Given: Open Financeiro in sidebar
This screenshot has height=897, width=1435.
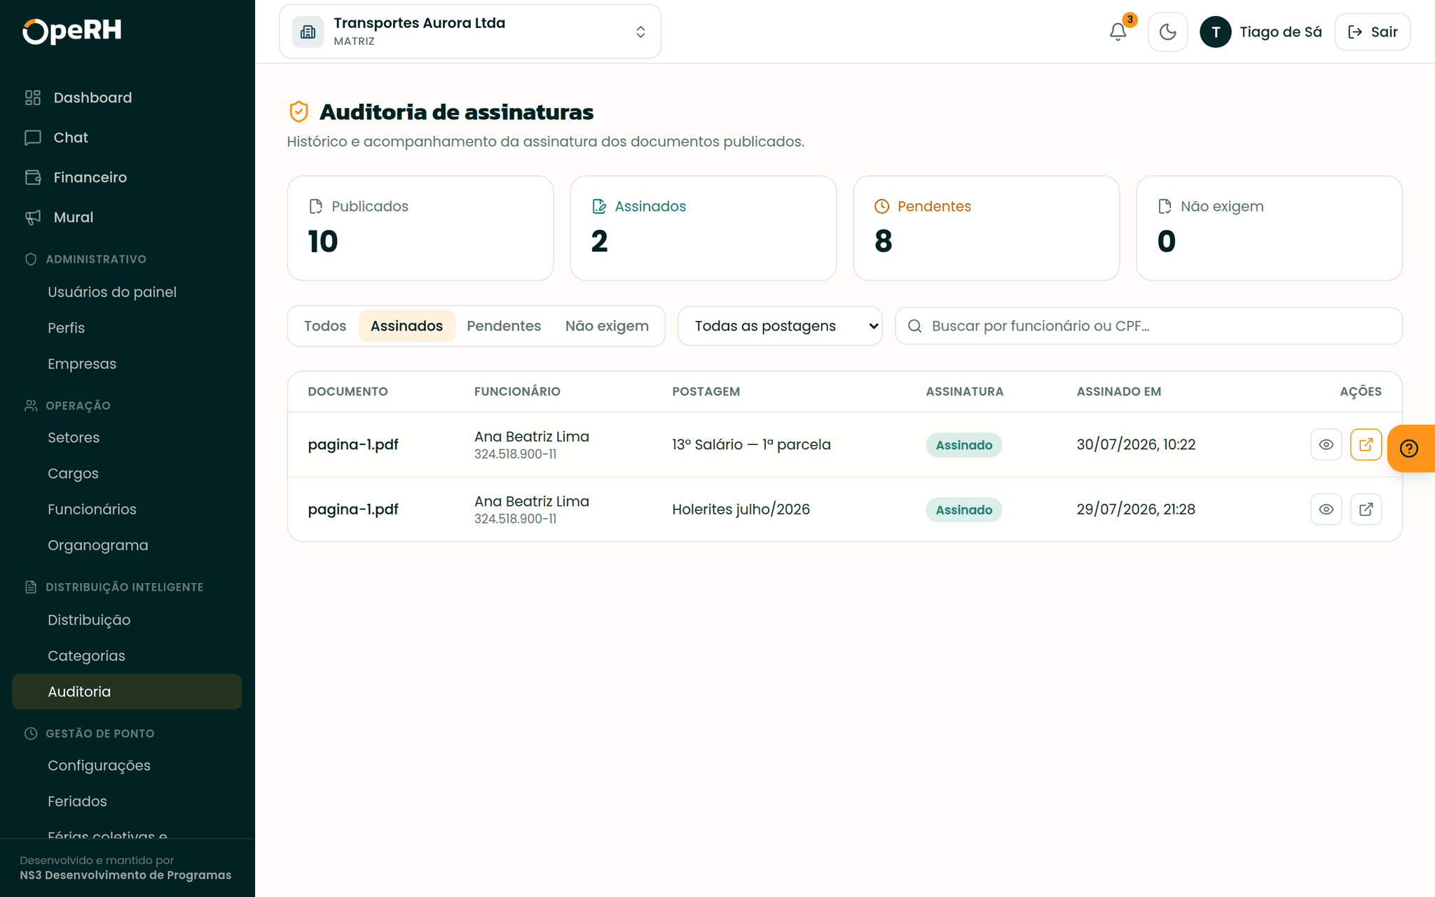Looking at the screenshot, I should pos(127,177).
